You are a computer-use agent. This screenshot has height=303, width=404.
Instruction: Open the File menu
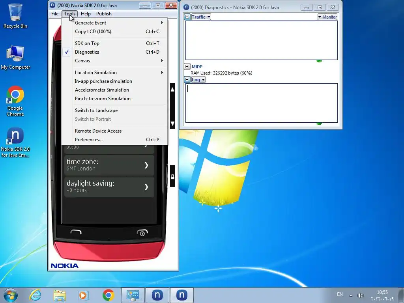click(55, 14)
